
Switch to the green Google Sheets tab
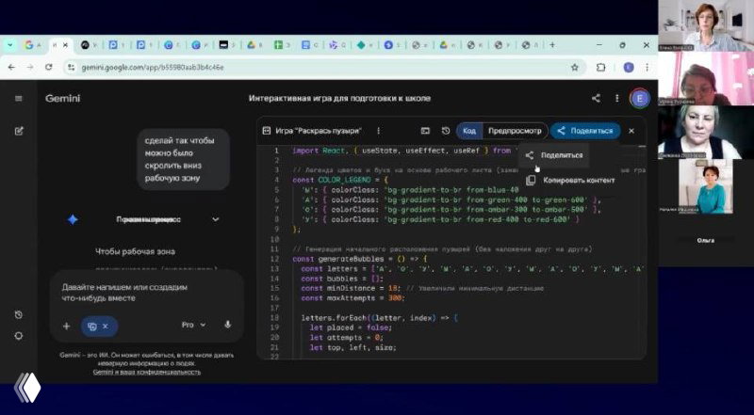[278, 45]
